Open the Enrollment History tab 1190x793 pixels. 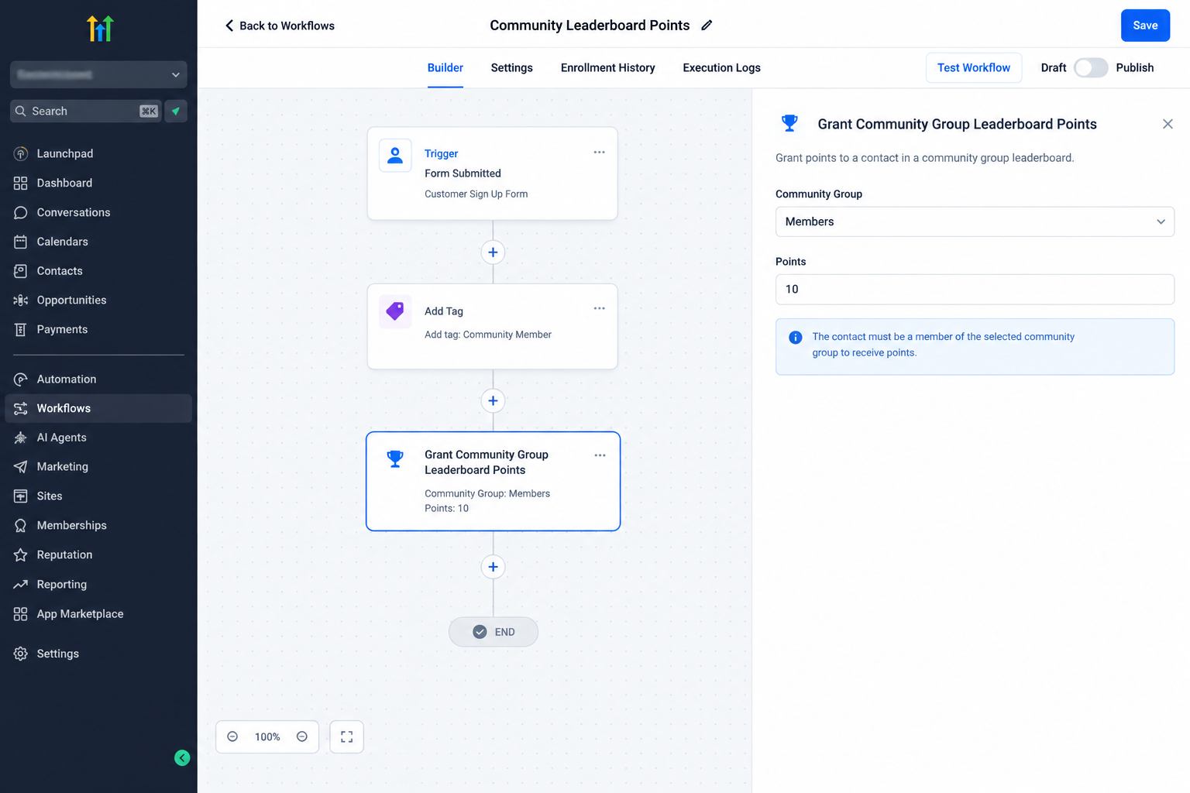(608, 68)
